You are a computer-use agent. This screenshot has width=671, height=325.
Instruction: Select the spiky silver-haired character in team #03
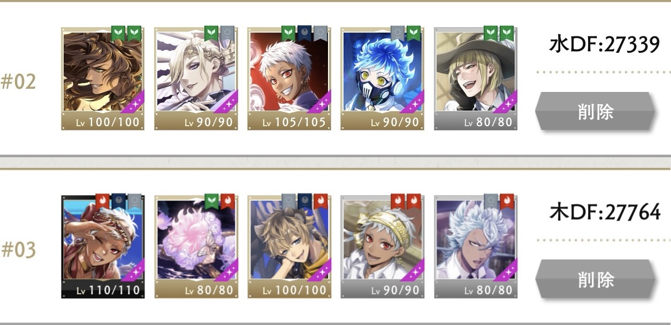475,246
